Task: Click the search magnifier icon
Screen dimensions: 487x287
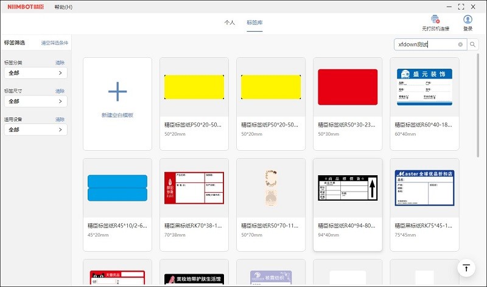Action: click(x=472, y=44)
